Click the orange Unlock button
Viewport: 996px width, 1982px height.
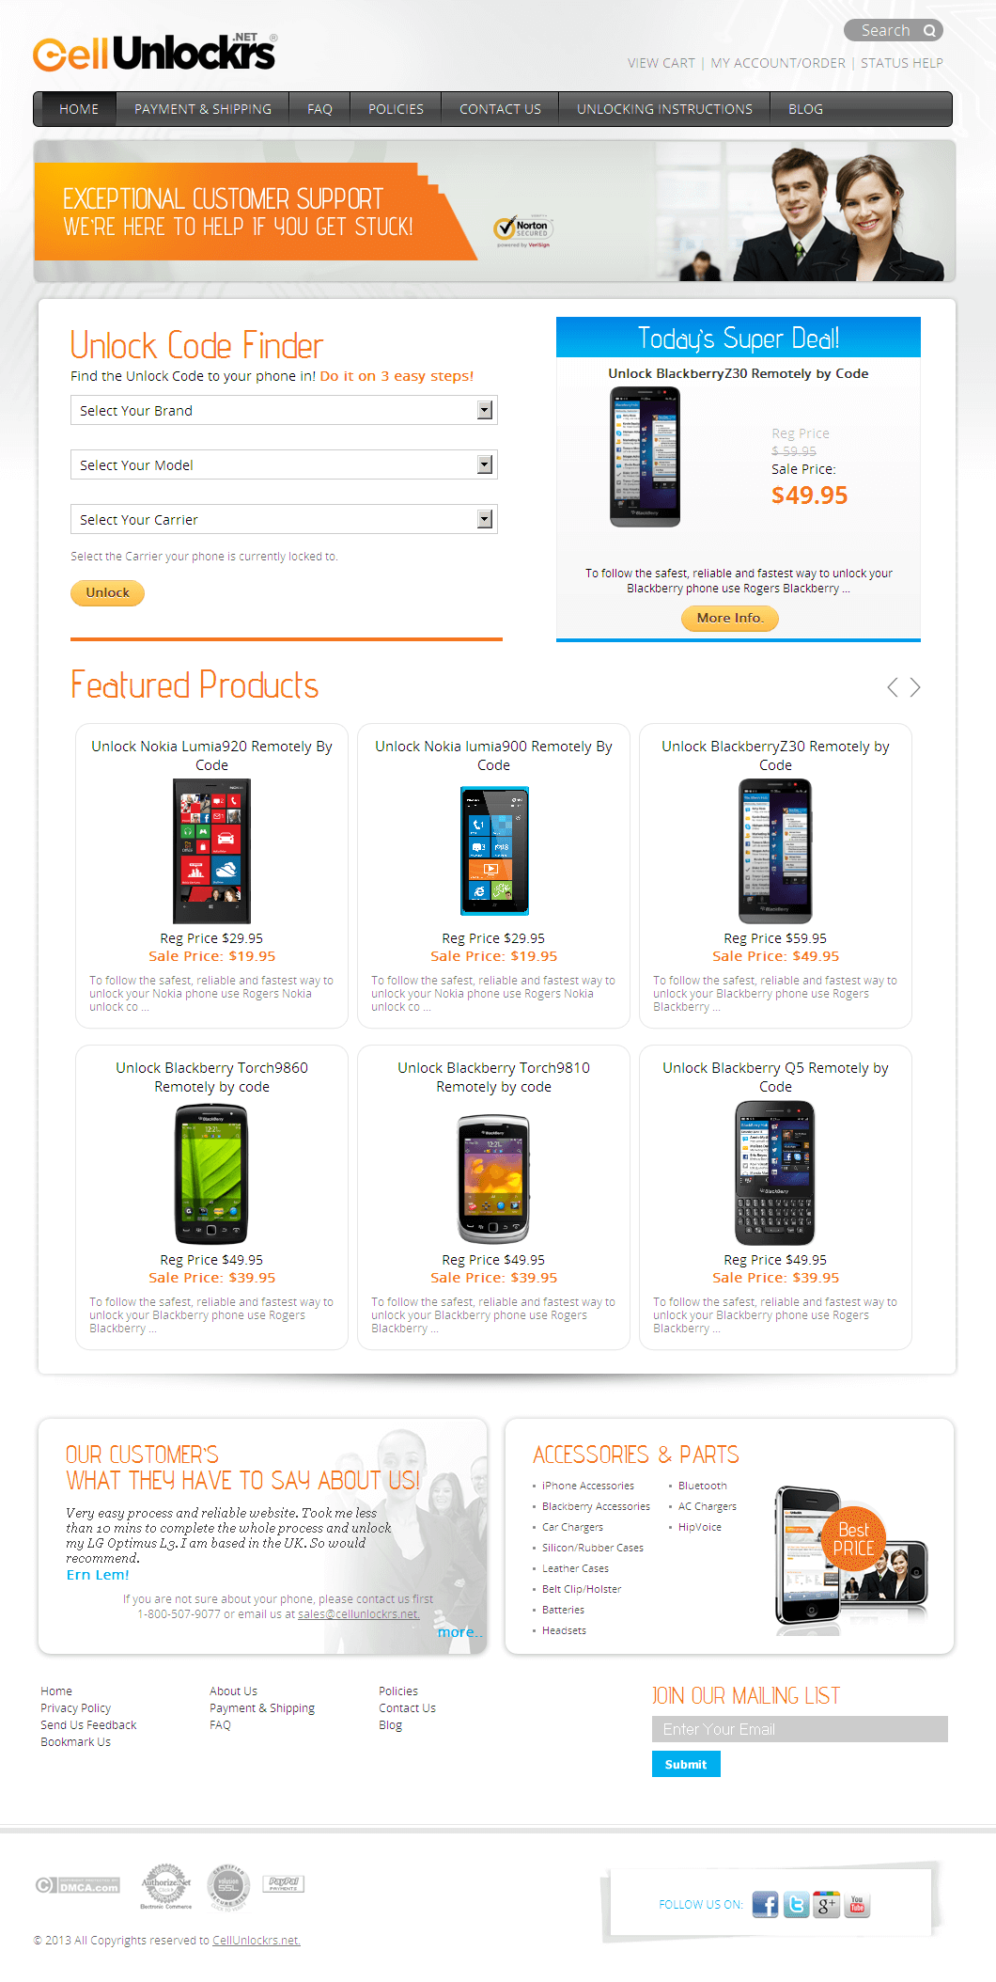tap(107, 592)
